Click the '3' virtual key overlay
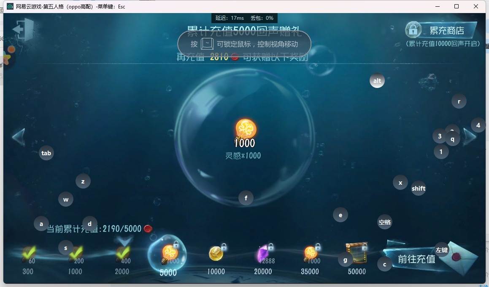489x287 pixels. pyautogui.click(x=440, y=136)
